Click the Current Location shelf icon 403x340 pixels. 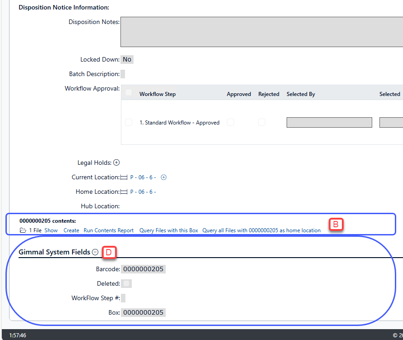tap(124, 177)
